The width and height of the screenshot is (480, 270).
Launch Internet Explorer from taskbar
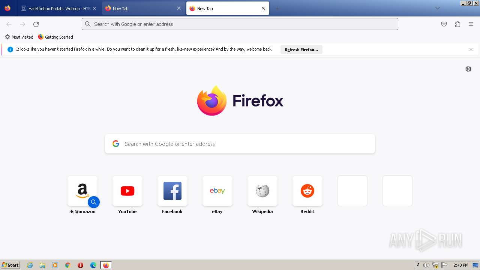coord(30,265)
